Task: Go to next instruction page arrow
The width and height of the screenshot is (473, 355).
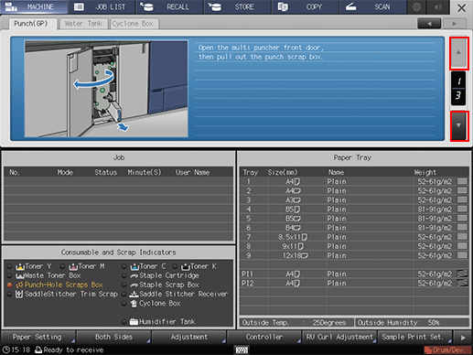Action: [x=458, y=125]
